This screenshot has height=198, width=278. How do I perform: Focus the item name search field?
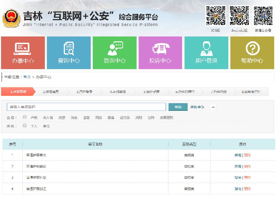(86, 107)
